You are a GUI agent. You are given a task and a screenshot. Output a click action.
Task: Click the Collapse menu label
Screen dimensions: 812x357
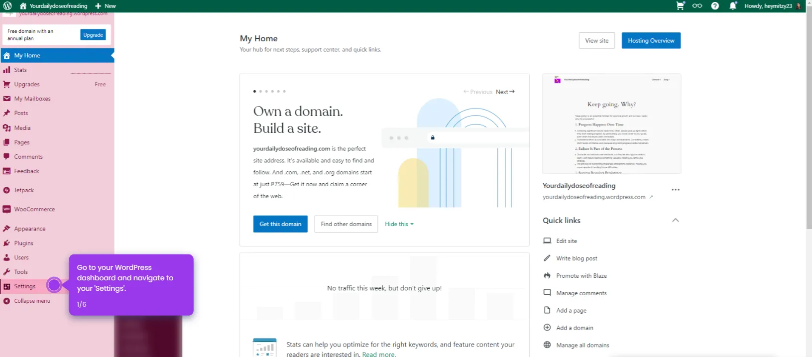point(32,301)
